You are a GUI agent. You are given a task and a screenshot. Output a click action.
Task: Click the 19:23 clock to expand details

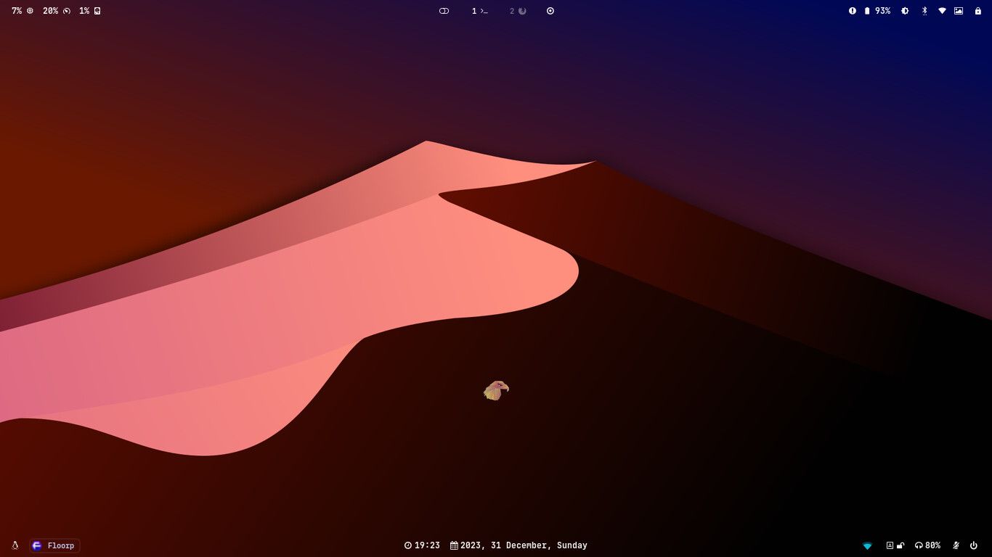coord(423,545)
